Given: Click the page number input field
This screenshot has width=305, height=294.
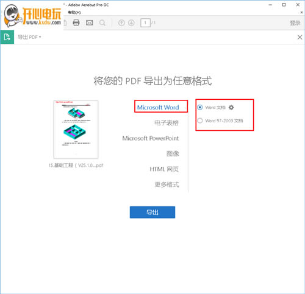Looking at the screenshot, I should [x=145, y=23].
